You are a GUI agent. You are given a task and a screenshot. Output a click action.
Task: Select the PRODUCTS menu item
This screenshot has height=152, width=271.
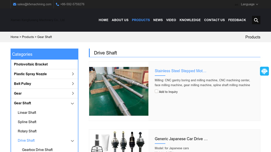coord(141,20)
